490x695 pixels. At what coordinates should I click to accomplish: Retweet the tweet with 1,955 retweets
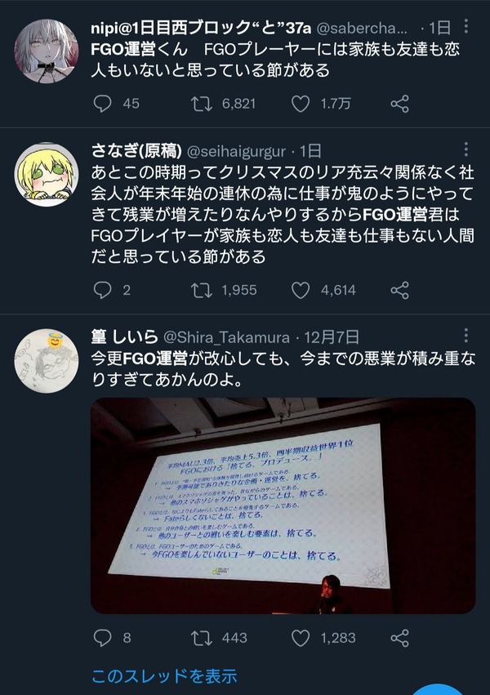pyautogui.click(x=202, y=290)
